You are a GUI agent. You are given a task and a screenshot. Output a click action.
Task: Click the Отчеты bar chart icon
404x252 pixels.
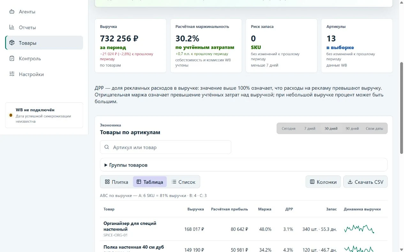click(12, 27)
